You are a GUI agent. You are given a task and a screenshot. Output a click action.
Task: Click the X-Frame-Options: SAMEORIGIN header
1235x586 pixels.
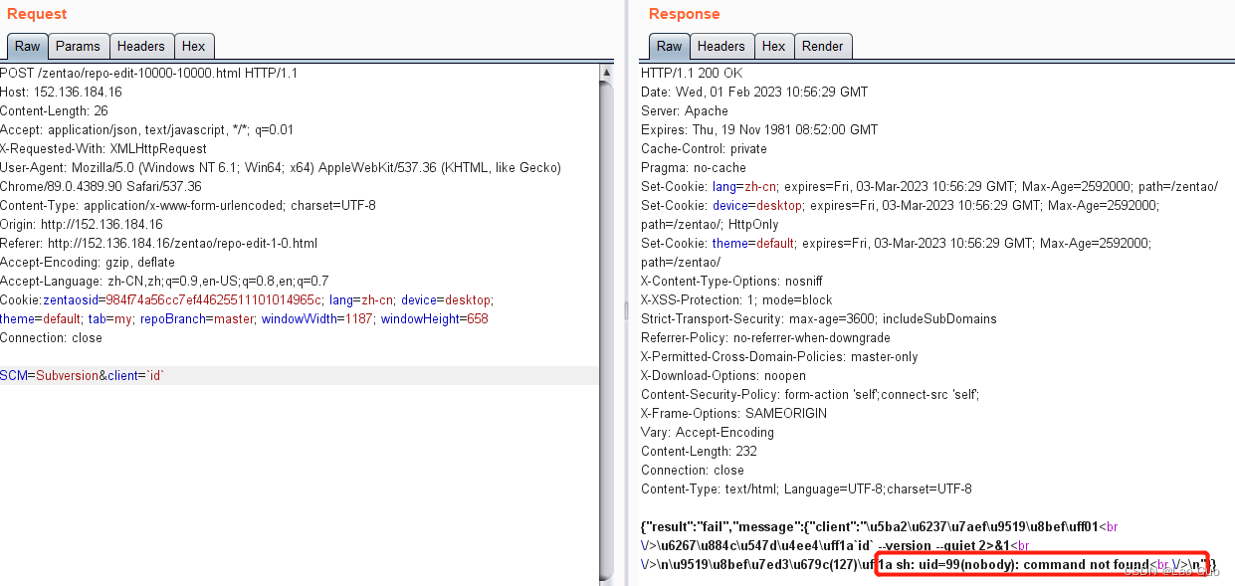coord(733,414)
